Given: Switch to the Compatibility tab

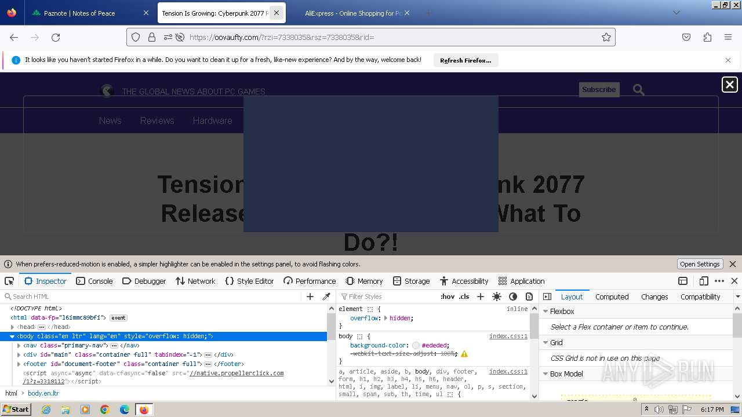Looking at the screenshot, I should pos(700,297).
